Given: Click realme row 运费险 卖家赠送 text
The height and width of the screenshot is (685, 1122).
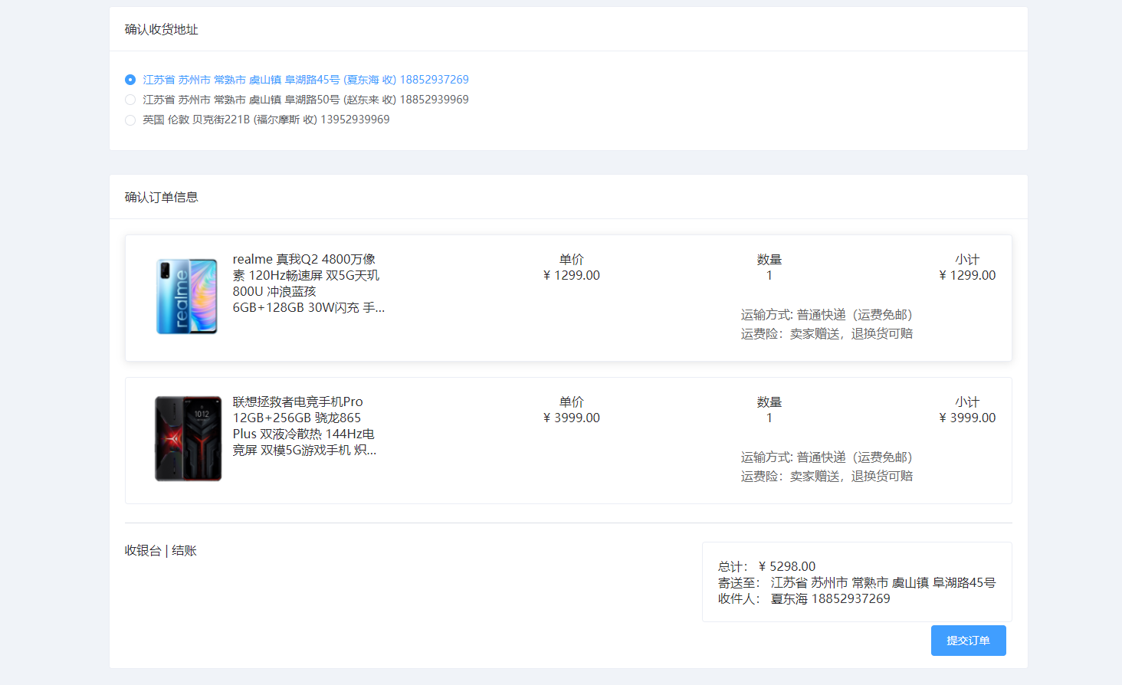Looking at the screenshot, I should (827, 334).
